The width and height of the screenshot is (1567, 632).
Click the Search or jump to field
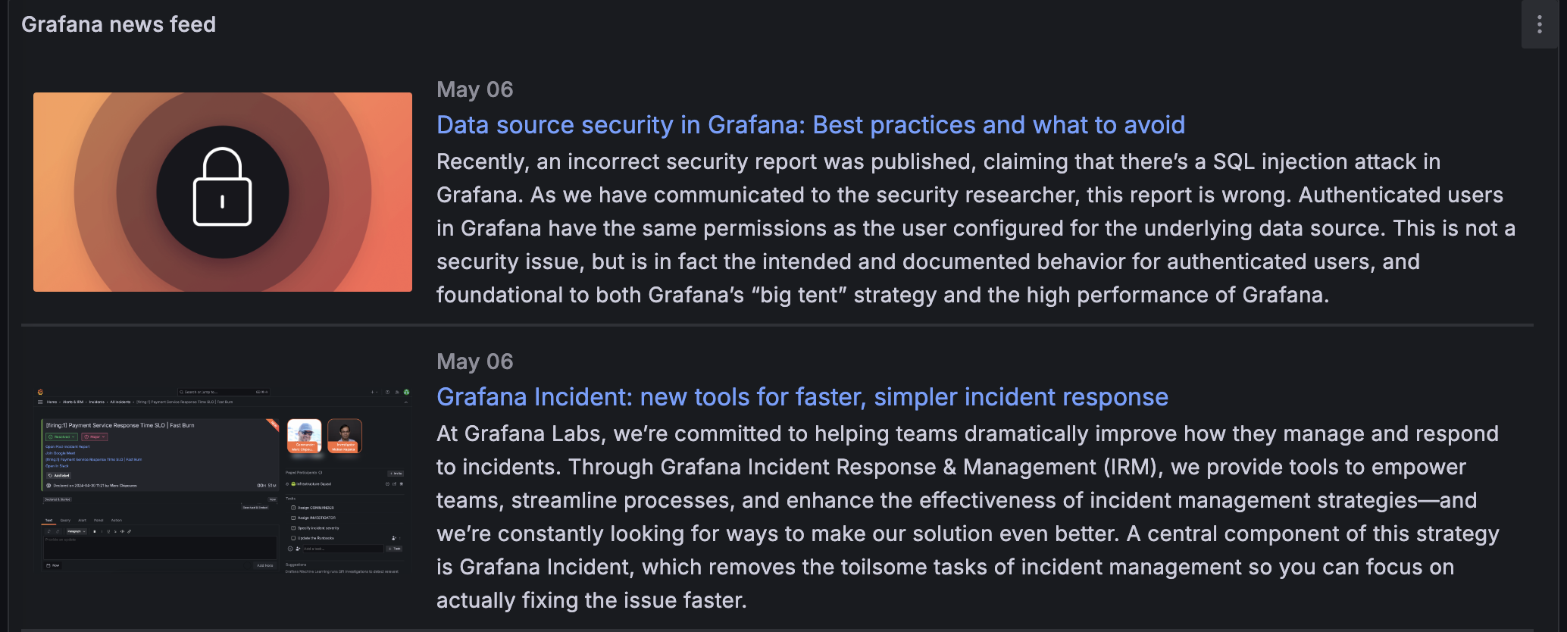tap(224, 392)
